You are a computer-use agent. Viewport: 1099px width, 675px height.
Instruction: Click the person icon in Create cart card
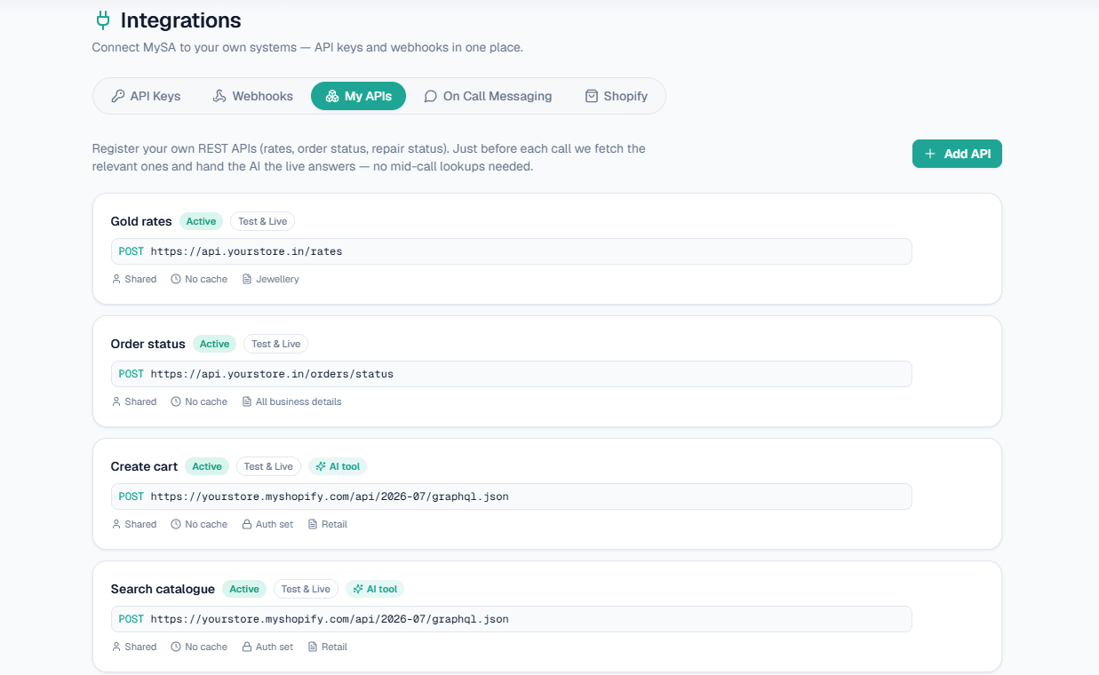[x=116, y=524]
